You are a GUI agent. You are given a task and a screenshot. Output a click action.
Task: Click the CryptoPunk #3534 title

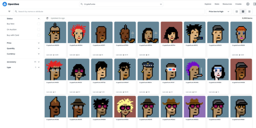[x=146, y=45]
